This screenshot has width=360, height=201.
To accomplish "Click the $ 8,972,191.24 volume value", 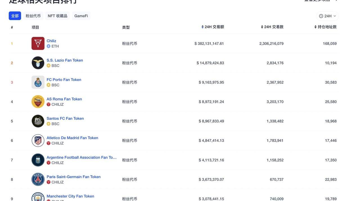I will tap(211, 102).
